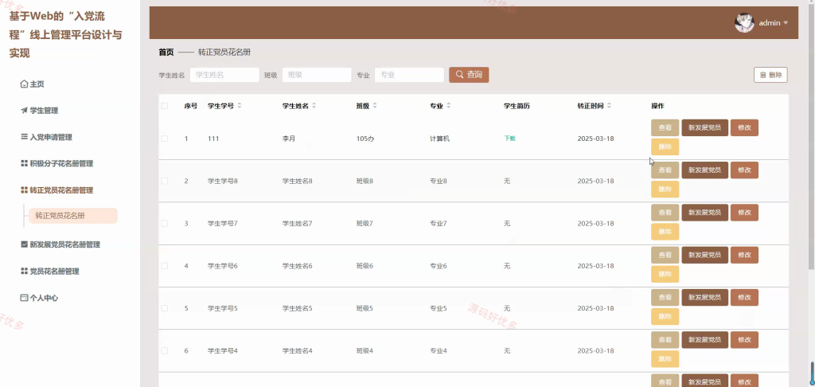The image size is (815, 387).
Task: Click cell text 105办
Action: pyautogui.click(x=365, y=139)
